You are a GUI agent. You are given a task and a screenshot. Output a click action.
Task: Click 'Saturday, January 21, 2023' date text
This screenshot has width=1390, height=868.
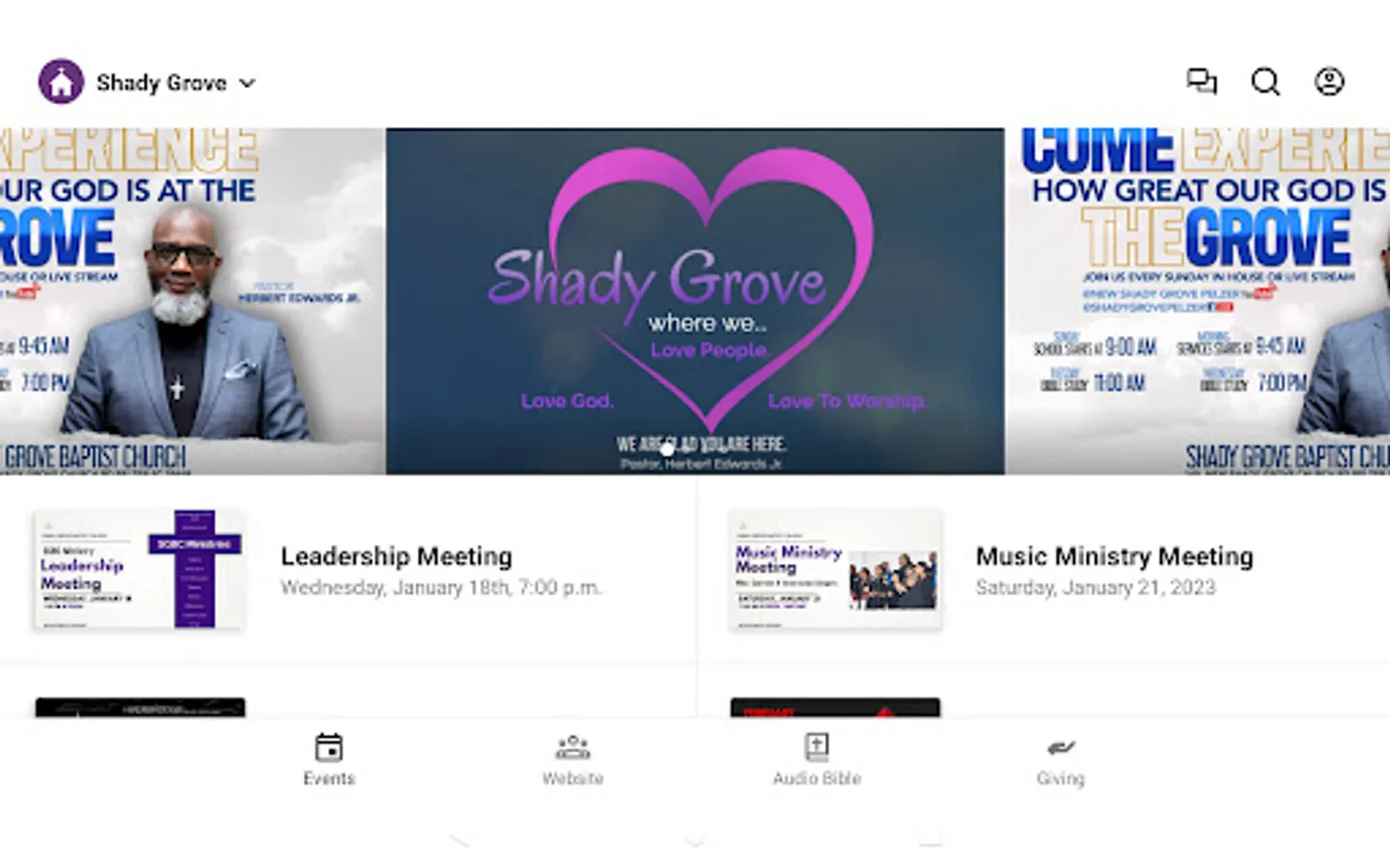point(1096,587)
